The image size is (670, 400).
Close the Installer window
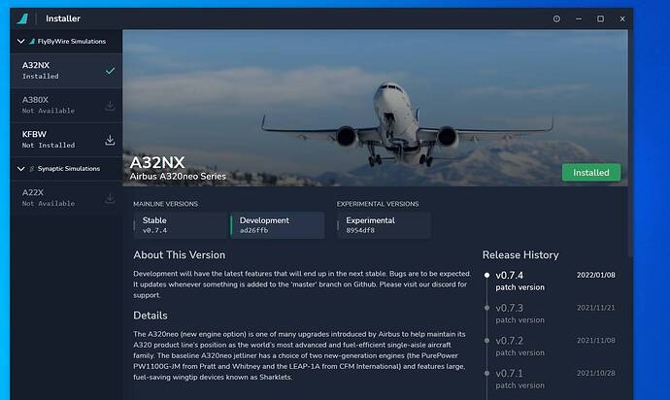coord(622,18)
